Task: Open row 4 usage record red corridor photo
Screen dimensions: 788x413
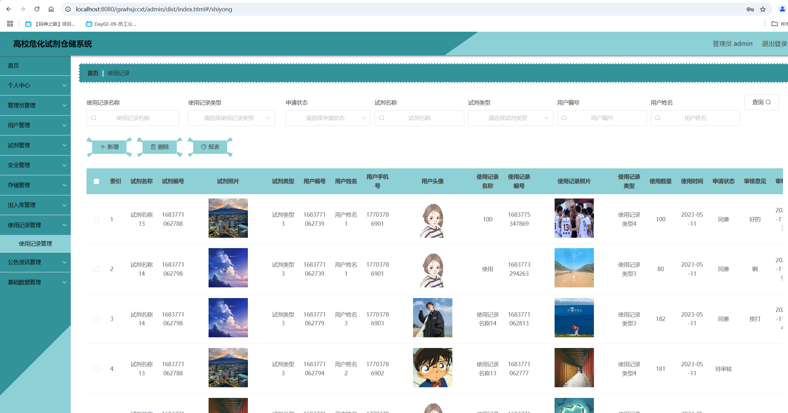Action: click(574, 367)
